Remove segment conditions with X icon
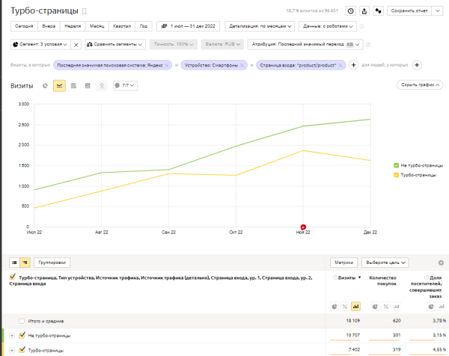Viewport: 449px width, 356px height. click(76, 44)
